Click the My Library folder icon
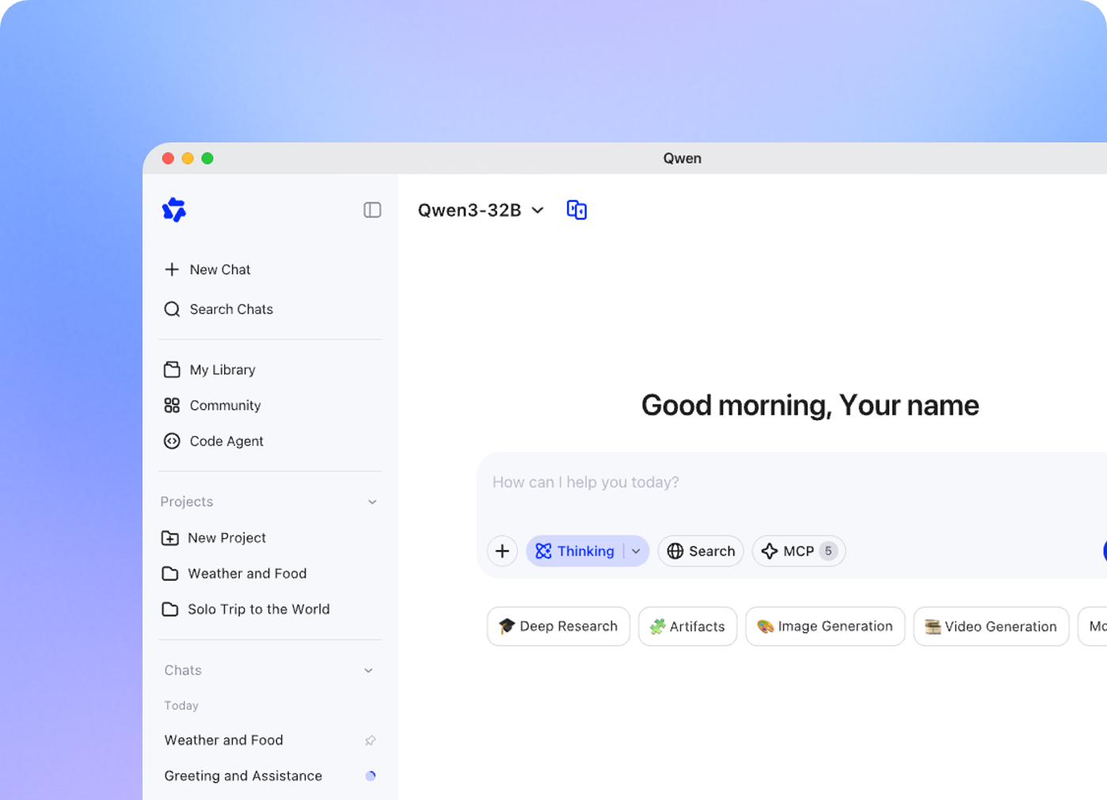This screenshot has height=800, width=1107. pyautogui.click(x=172, y=370)
